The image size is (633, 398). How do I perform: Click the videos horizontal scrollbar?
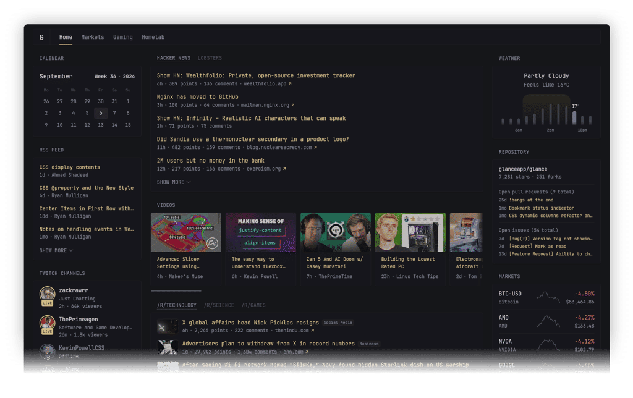176,290
